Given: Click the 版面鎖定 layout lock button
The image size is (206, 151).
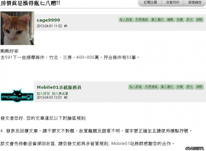Looking at the screenshot, I should coord(195,2).
